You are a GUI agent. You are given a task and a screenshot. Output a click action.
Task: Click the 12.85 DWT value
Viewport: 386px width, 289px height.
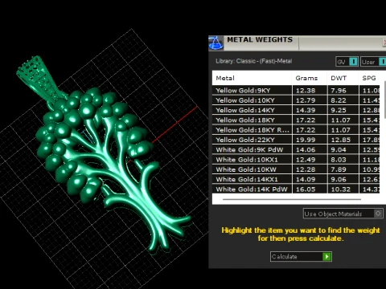click(x=340, y=140)
